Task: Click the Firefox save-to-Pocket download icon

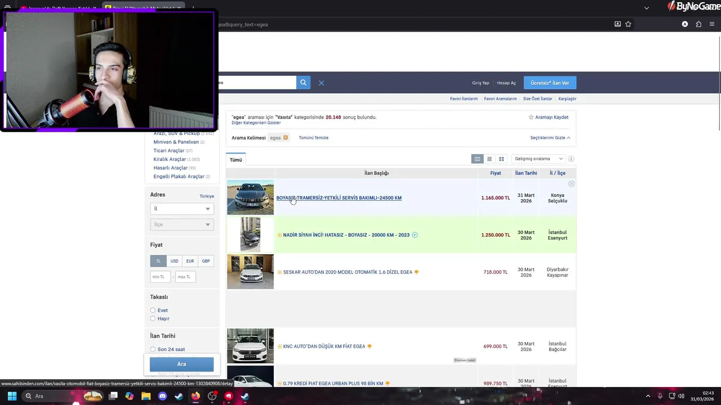Action: click(x=617, y=24)
